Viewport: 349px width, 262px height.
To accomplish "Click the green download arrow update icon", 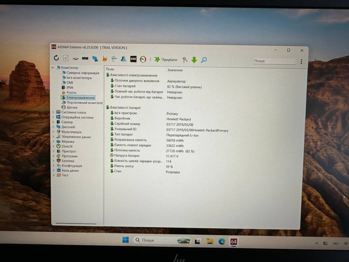I will coord(194,60).
